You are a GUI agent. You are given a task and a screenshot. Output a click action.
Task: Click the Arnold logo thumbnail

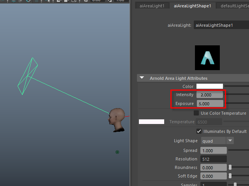(207, 58)
